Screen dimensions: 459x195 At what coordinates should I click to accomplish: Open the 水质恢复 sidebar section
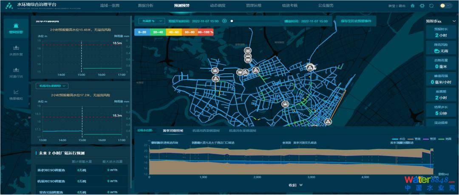[x=16, y=50]
